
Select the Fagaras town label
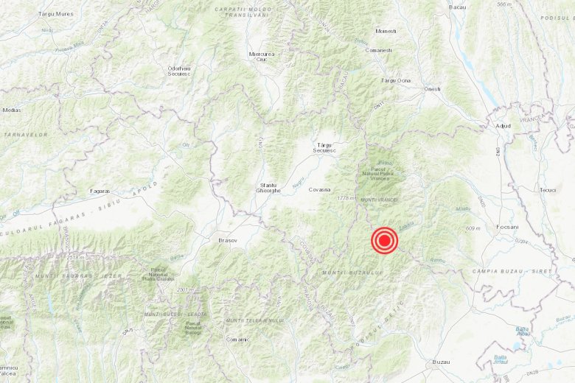click(100, 191)
